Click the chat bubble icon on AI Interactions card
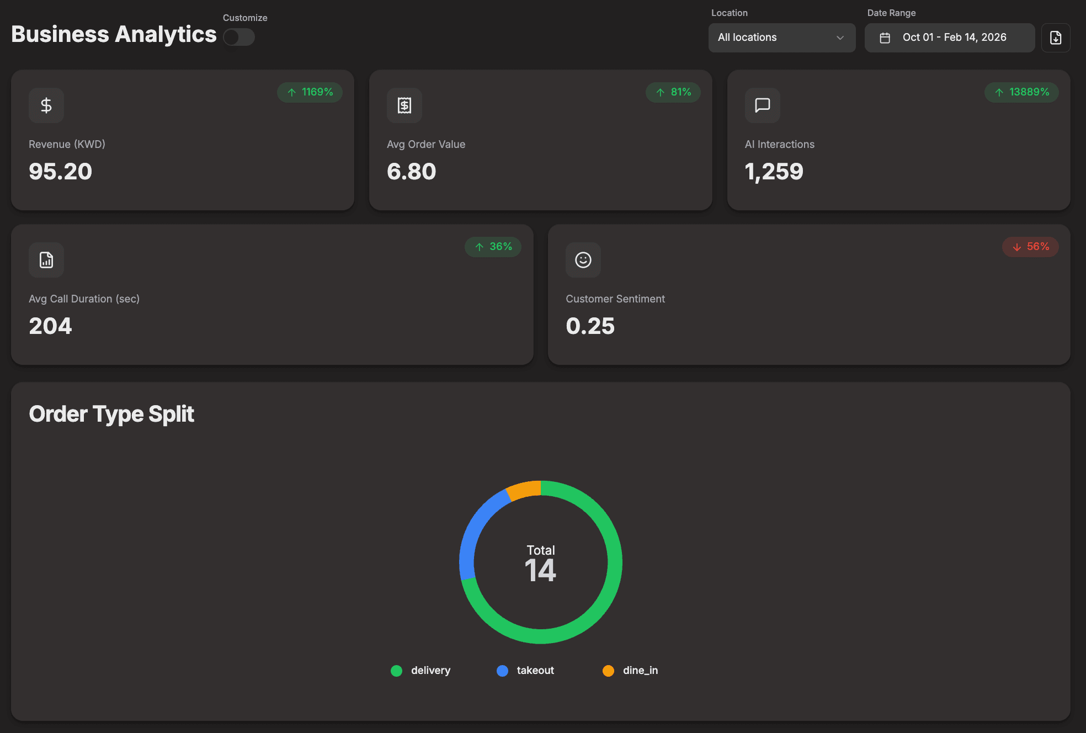The width and height of the screenshot is (1086, 733). 762,105
